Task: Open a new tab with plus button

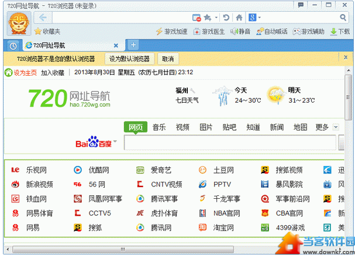Action: pyautogui.click(x=133, y=45)
